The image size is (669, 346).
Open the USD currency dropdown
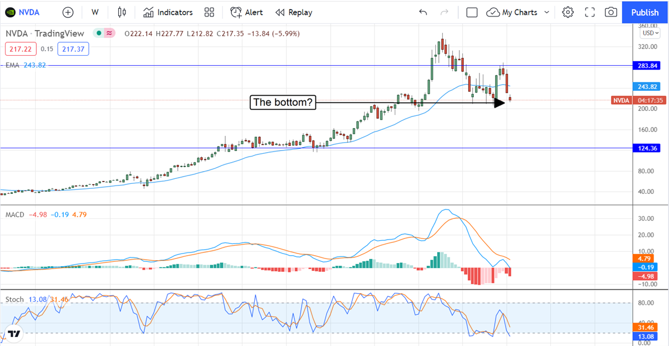pos(651,32)
